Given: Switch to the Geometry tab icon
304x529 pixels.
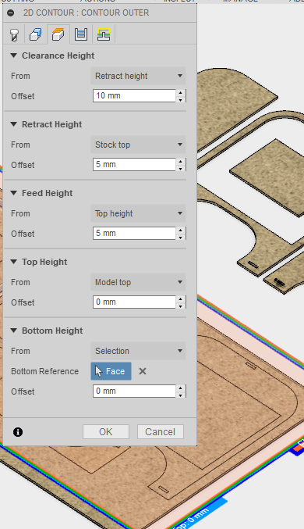Looking at the screenshot, I should (35, 34).
